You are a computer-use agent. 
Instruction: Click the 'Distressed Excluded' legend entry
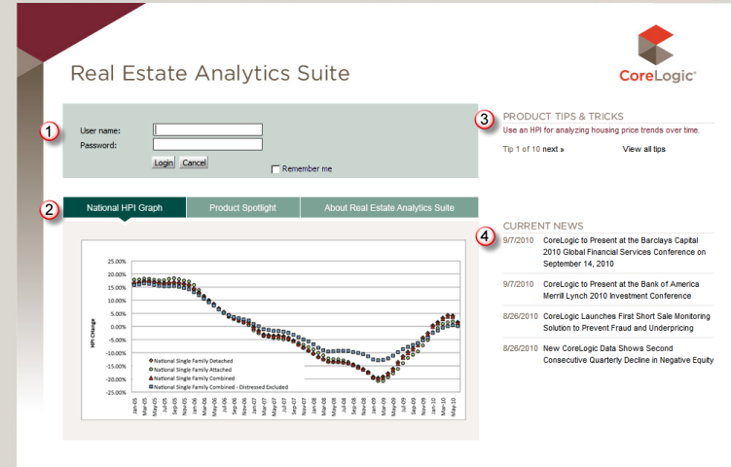click(x=218, y=387)
